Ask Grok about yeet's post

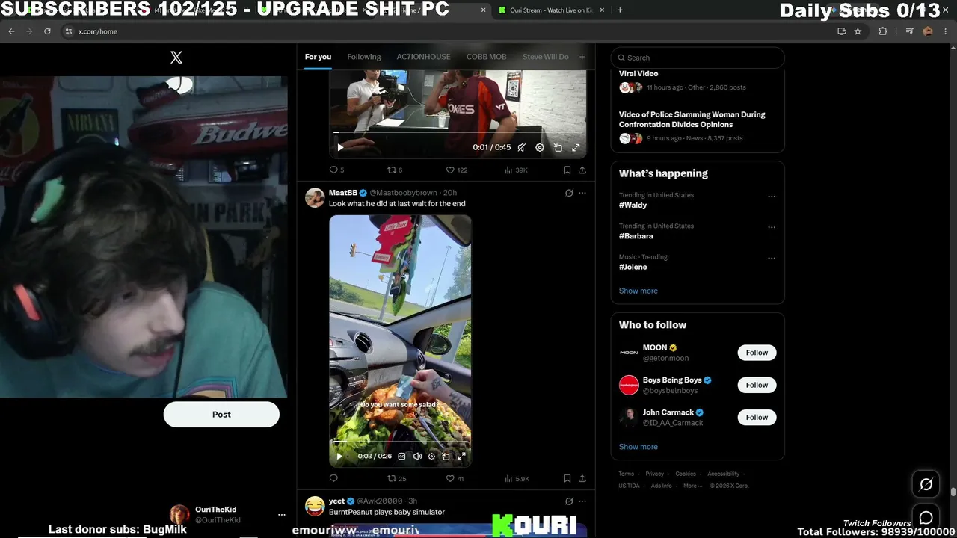click(x=569, y=501)
